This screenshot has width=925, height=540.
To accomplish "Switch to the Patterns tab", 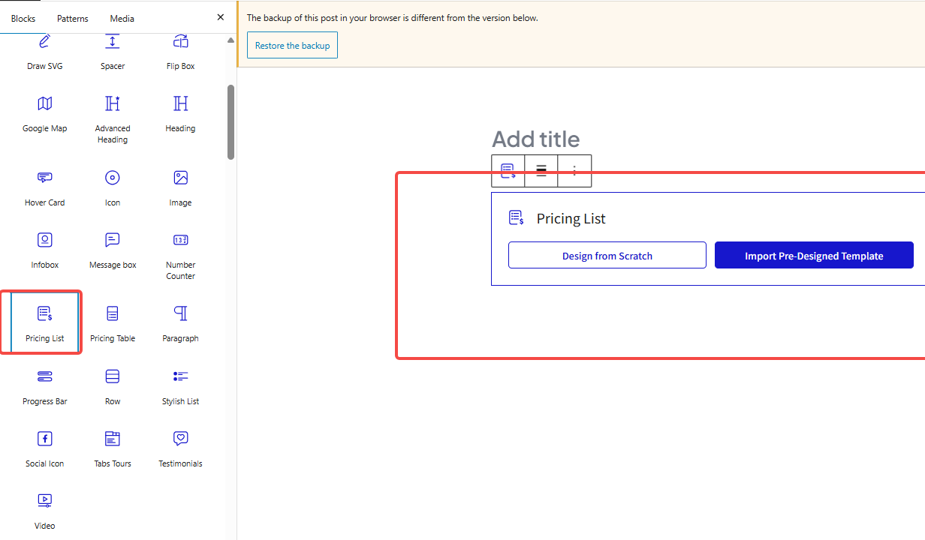I will 72,18.
